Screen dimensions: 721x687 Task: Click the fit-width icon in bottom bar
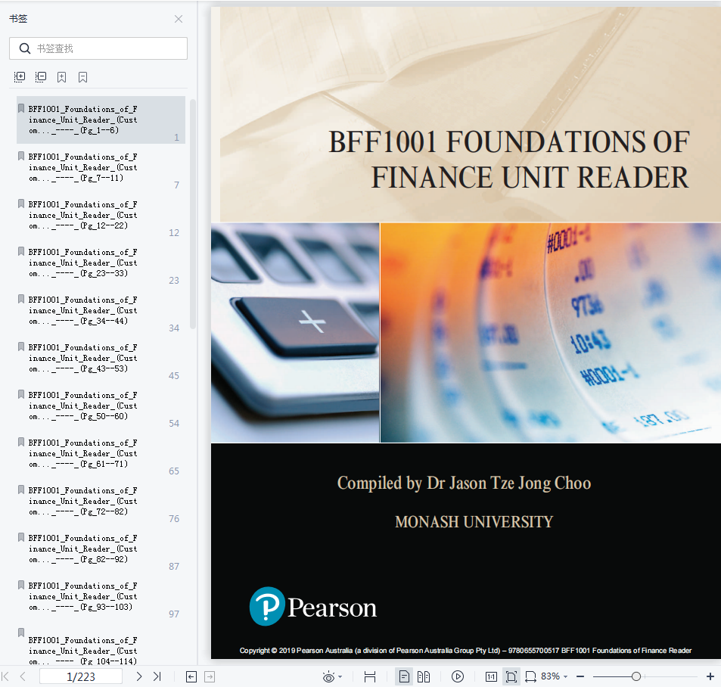pos(370,676)
